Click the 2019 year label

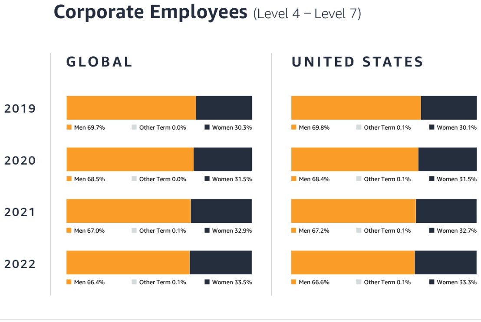20,108
